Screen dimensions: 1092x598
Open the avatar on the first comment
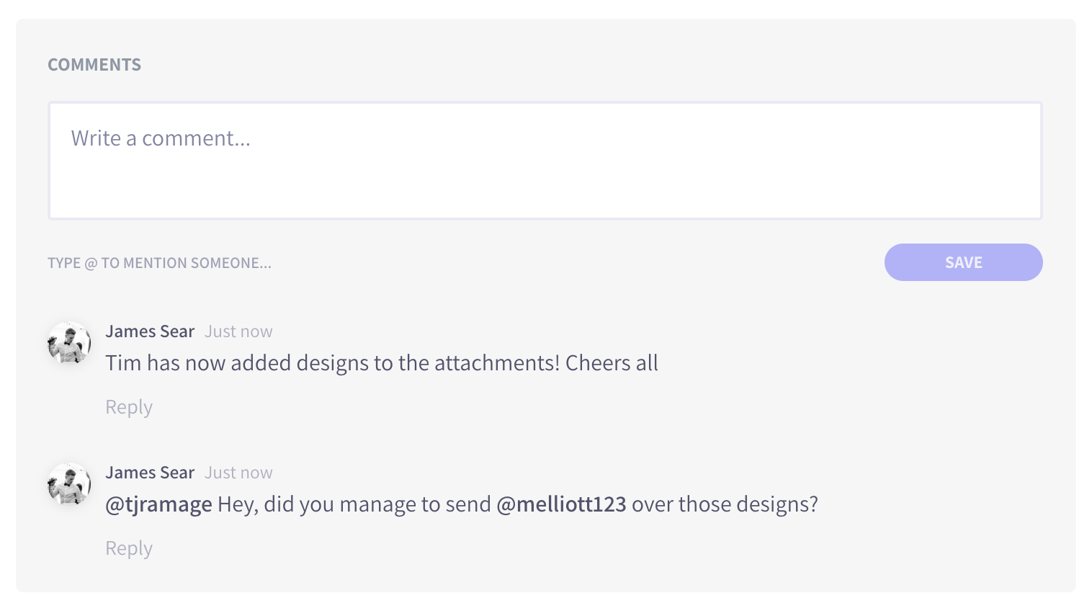click(x=69, y=343)
